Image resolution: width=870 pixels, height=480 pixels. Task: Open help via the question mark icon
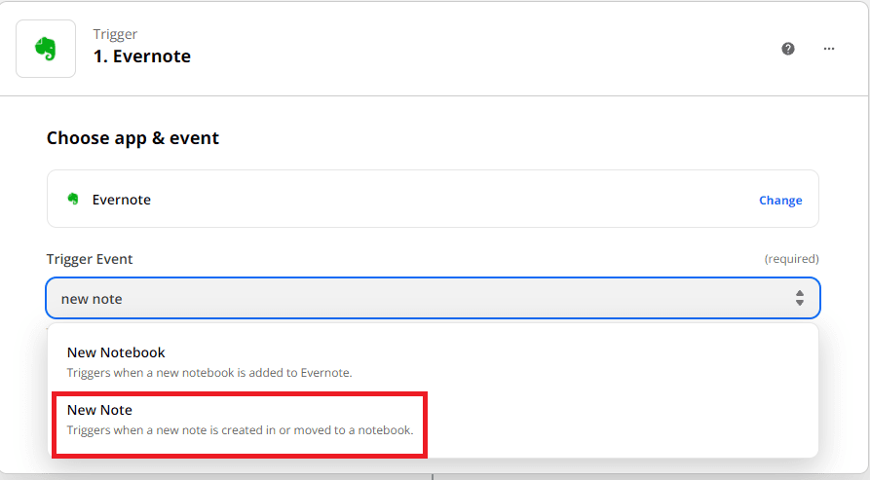point(788,49)
